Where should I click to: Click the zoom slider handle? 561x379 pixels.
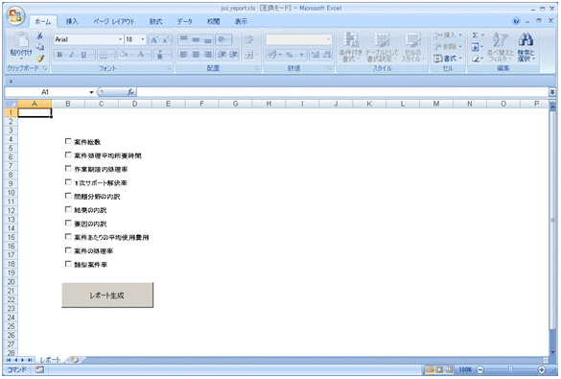tap(510, 369)
